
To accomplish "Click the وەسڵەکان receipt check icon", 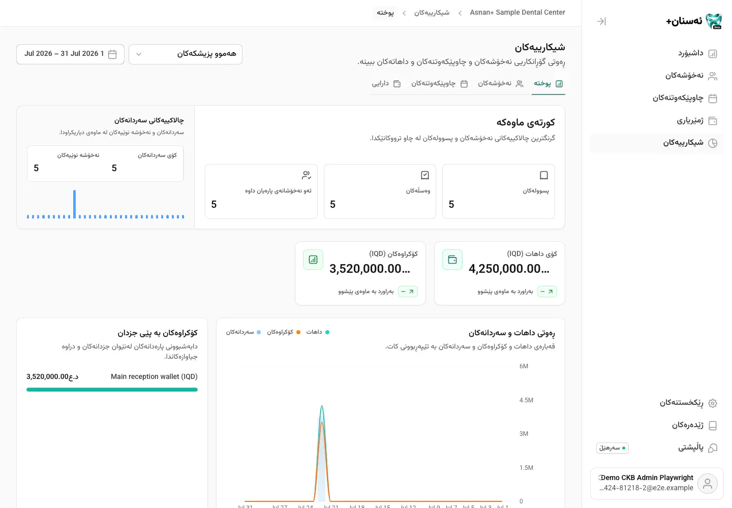I will (425, 175).
